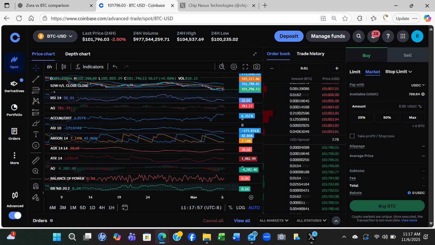This screenshot has height=245, width=435.
Task: Select the ruler measure tool
Action: tap(36, 160)
